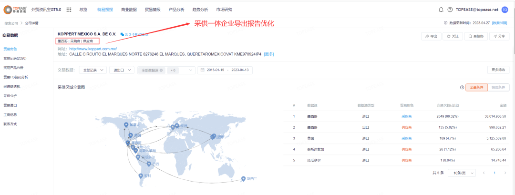Select 工商信息 in the sidebar
This screenshot has width=515, height=195.
(x=10, y=114)
